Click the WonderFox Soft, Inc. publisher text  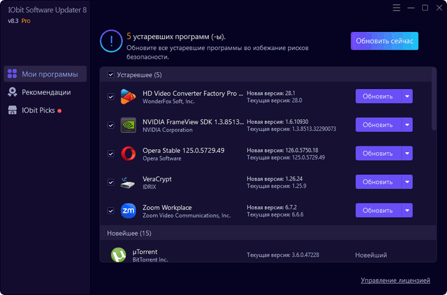coord(168,102)
